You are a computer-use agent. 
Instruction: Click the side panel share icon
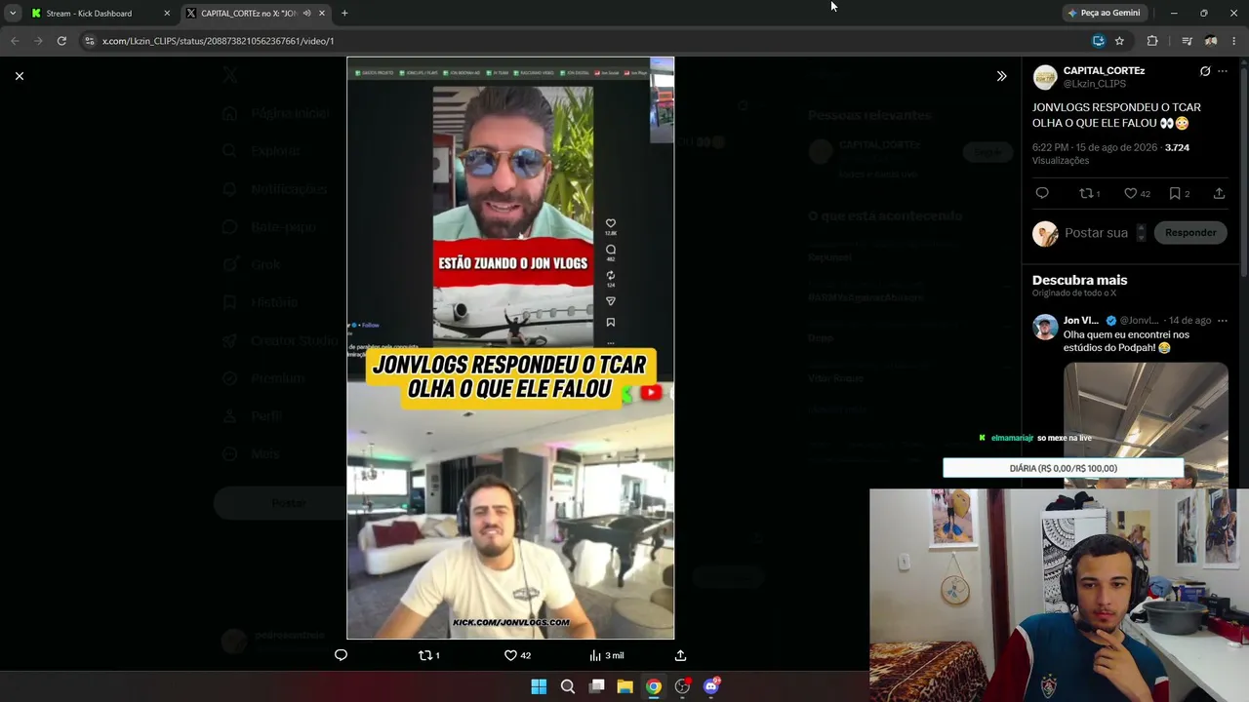pyautogui.click(x=1219, y=193)
